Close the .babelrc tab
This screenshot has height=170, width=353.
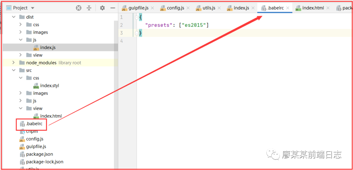288,8
